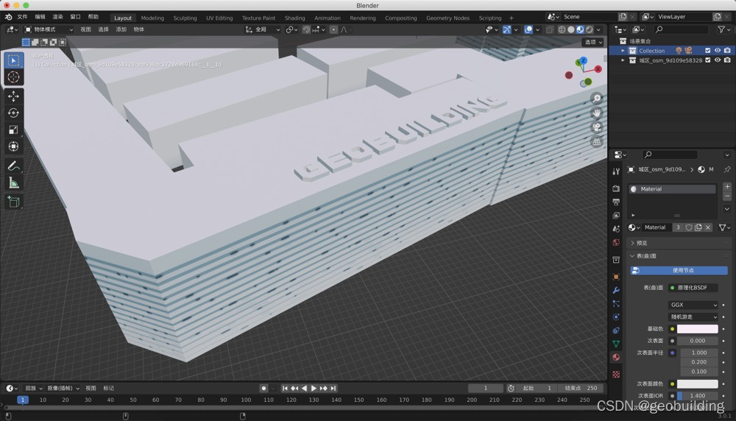Select the 3D Cursor tool
Viewport: 736px width, 421px height.
point(13,77)
